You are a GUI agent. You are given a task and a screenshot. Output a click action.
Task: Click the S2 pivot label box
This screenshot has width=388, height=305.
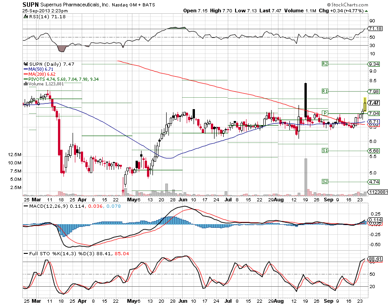(325, 182)
